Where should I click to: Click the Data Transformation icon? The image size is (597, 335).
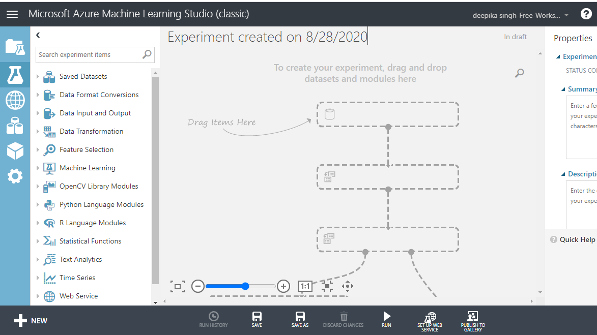click(49, 132)
